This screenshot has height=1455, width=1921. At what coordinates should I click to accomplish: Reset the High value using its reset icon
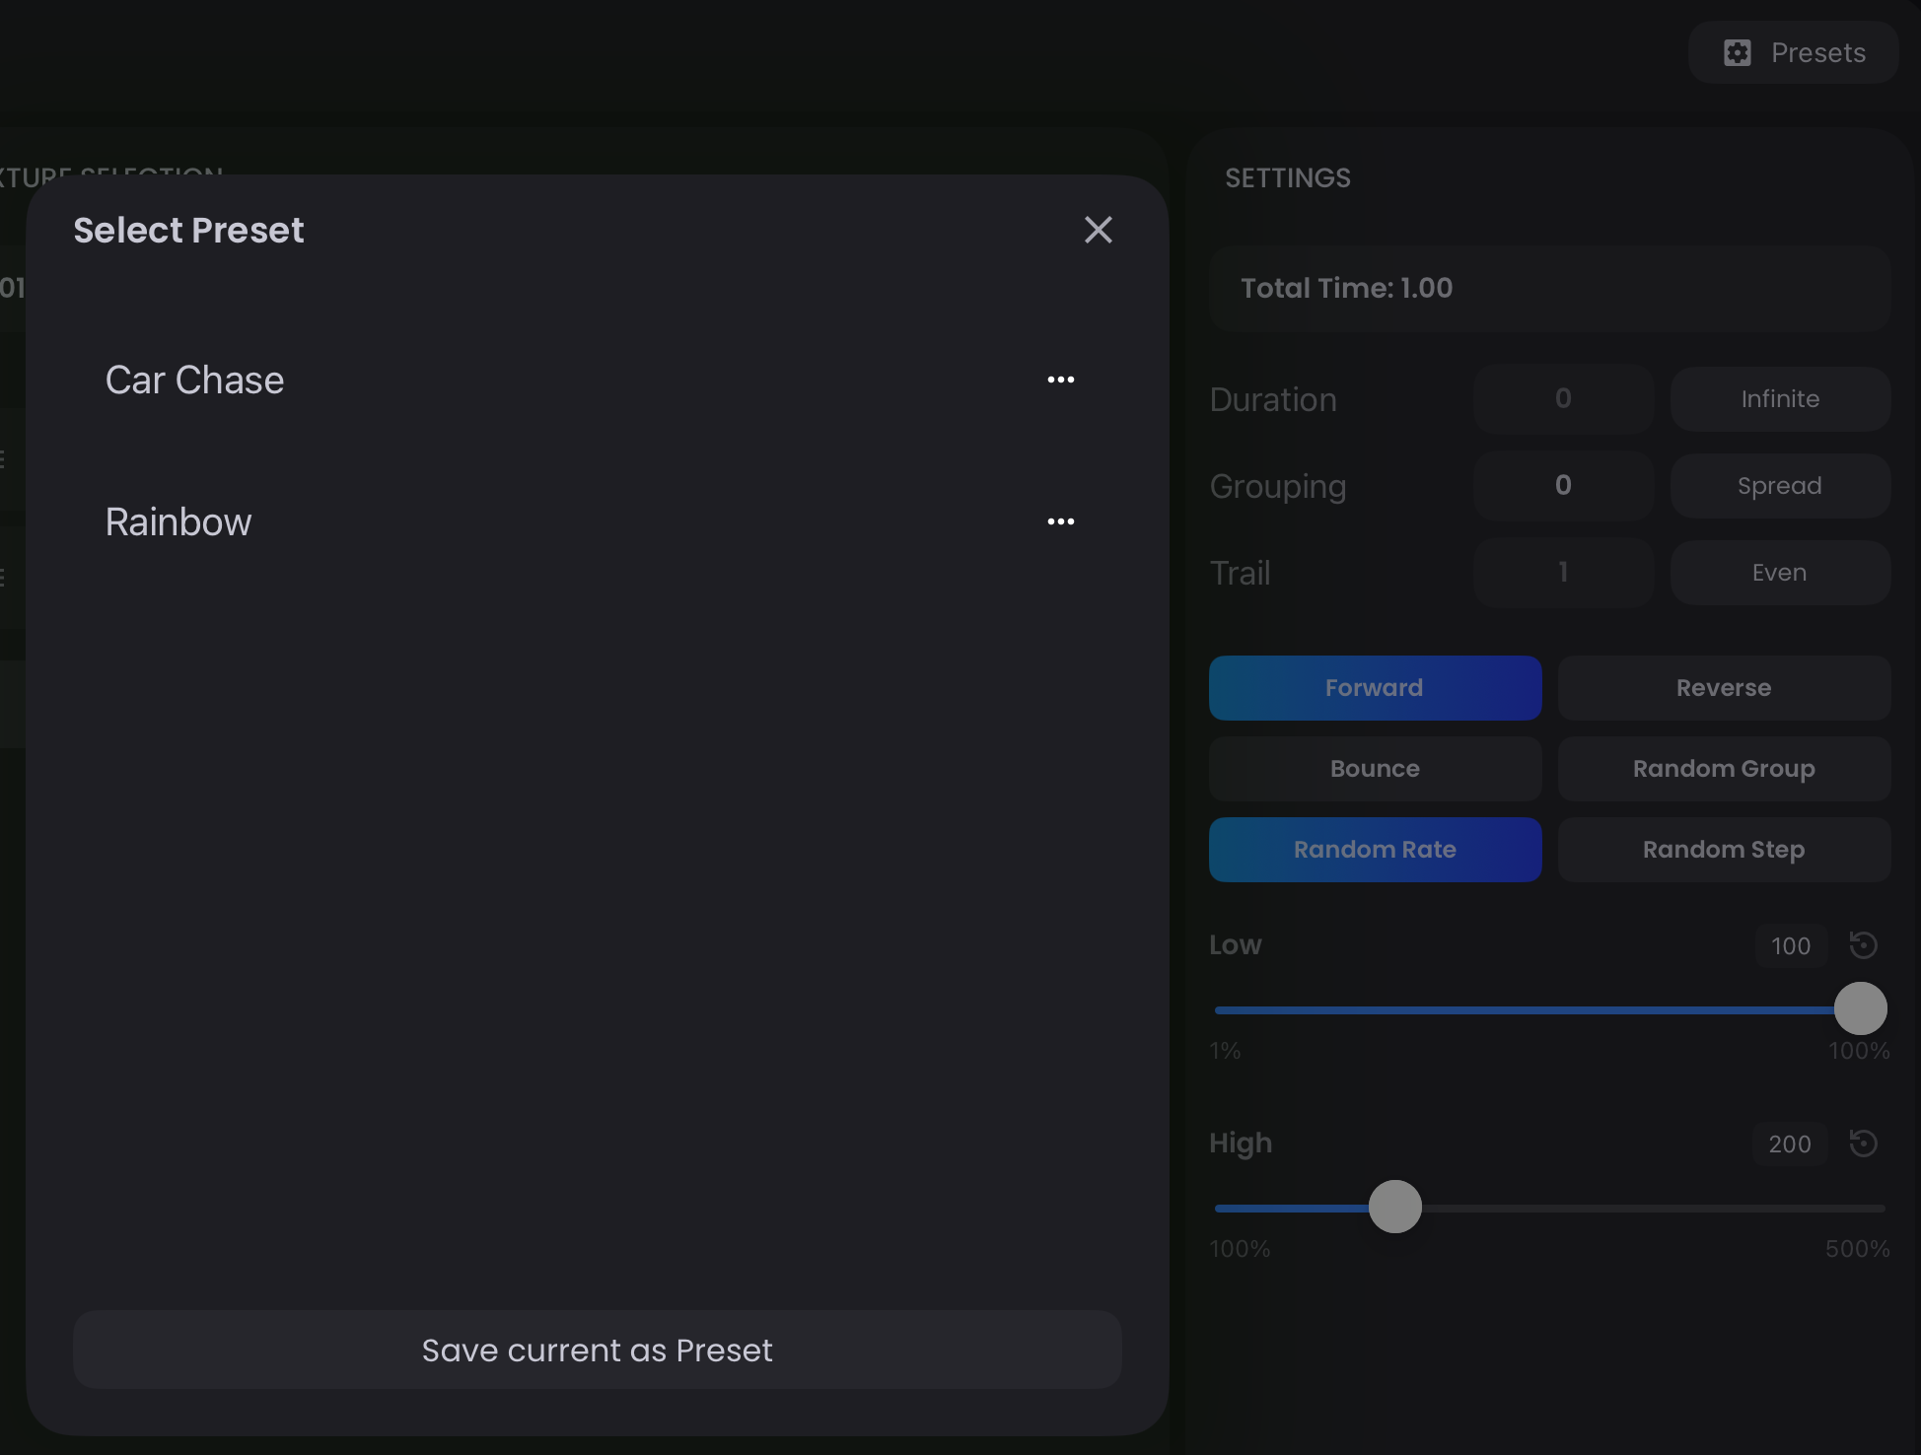1864,1143
